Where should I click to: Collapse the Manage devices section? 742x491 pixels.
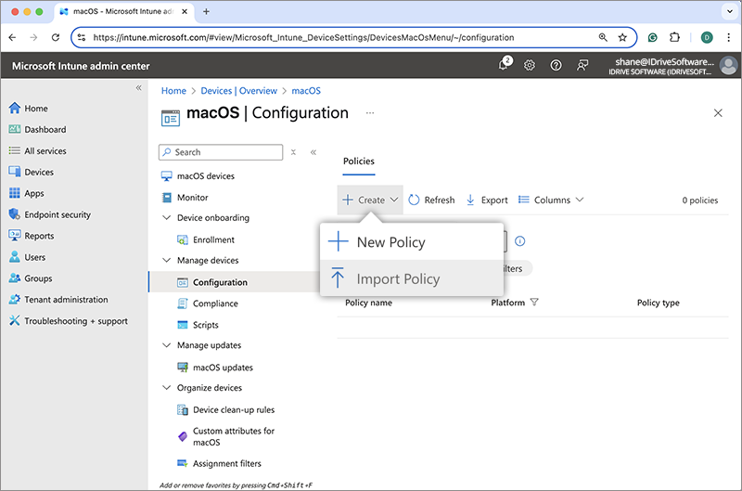(167, 261)
